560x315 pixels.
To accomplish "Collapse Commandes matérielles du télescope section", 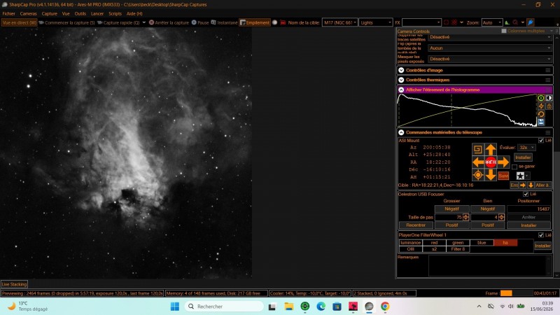I will click(x=401, y=132).
